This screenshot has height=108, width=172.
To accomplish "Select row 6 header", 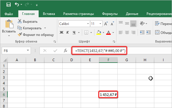I will [x=4, y=95].
